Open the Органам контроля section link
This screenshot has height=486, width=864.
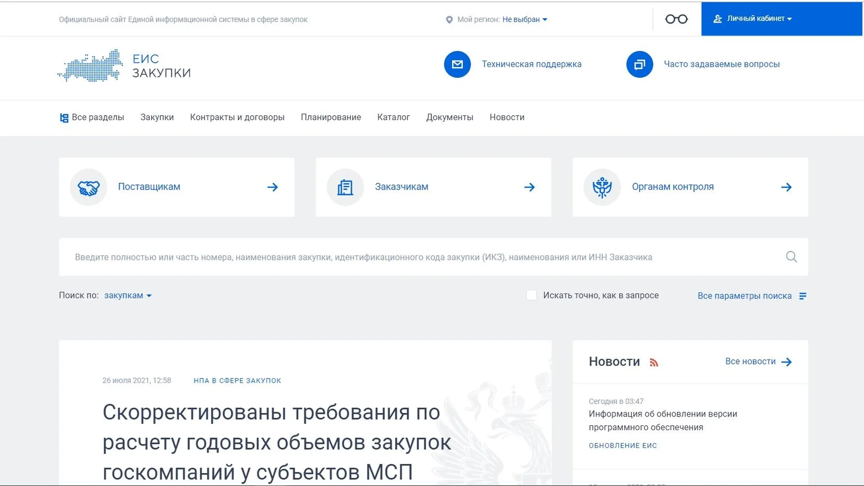(673, 187)
